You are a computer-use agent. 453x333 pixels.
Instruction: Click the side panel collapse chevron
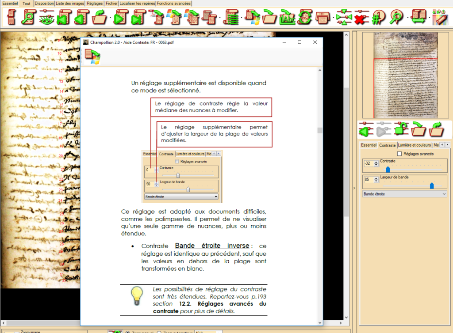click(354, 188)
